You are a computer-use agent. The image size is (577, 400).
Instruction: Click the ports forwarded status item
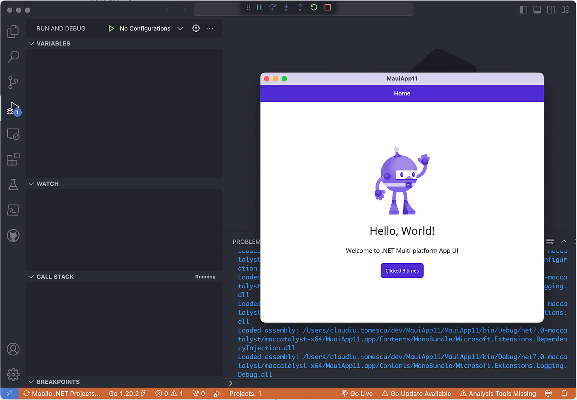(x=199, y=394)
